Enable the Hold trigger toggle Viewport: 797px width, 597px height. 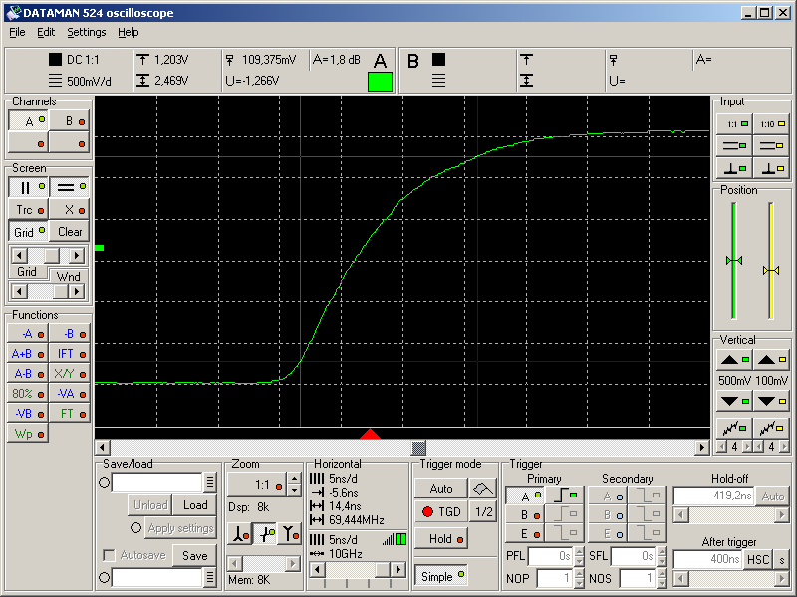(x=441, y=539)
